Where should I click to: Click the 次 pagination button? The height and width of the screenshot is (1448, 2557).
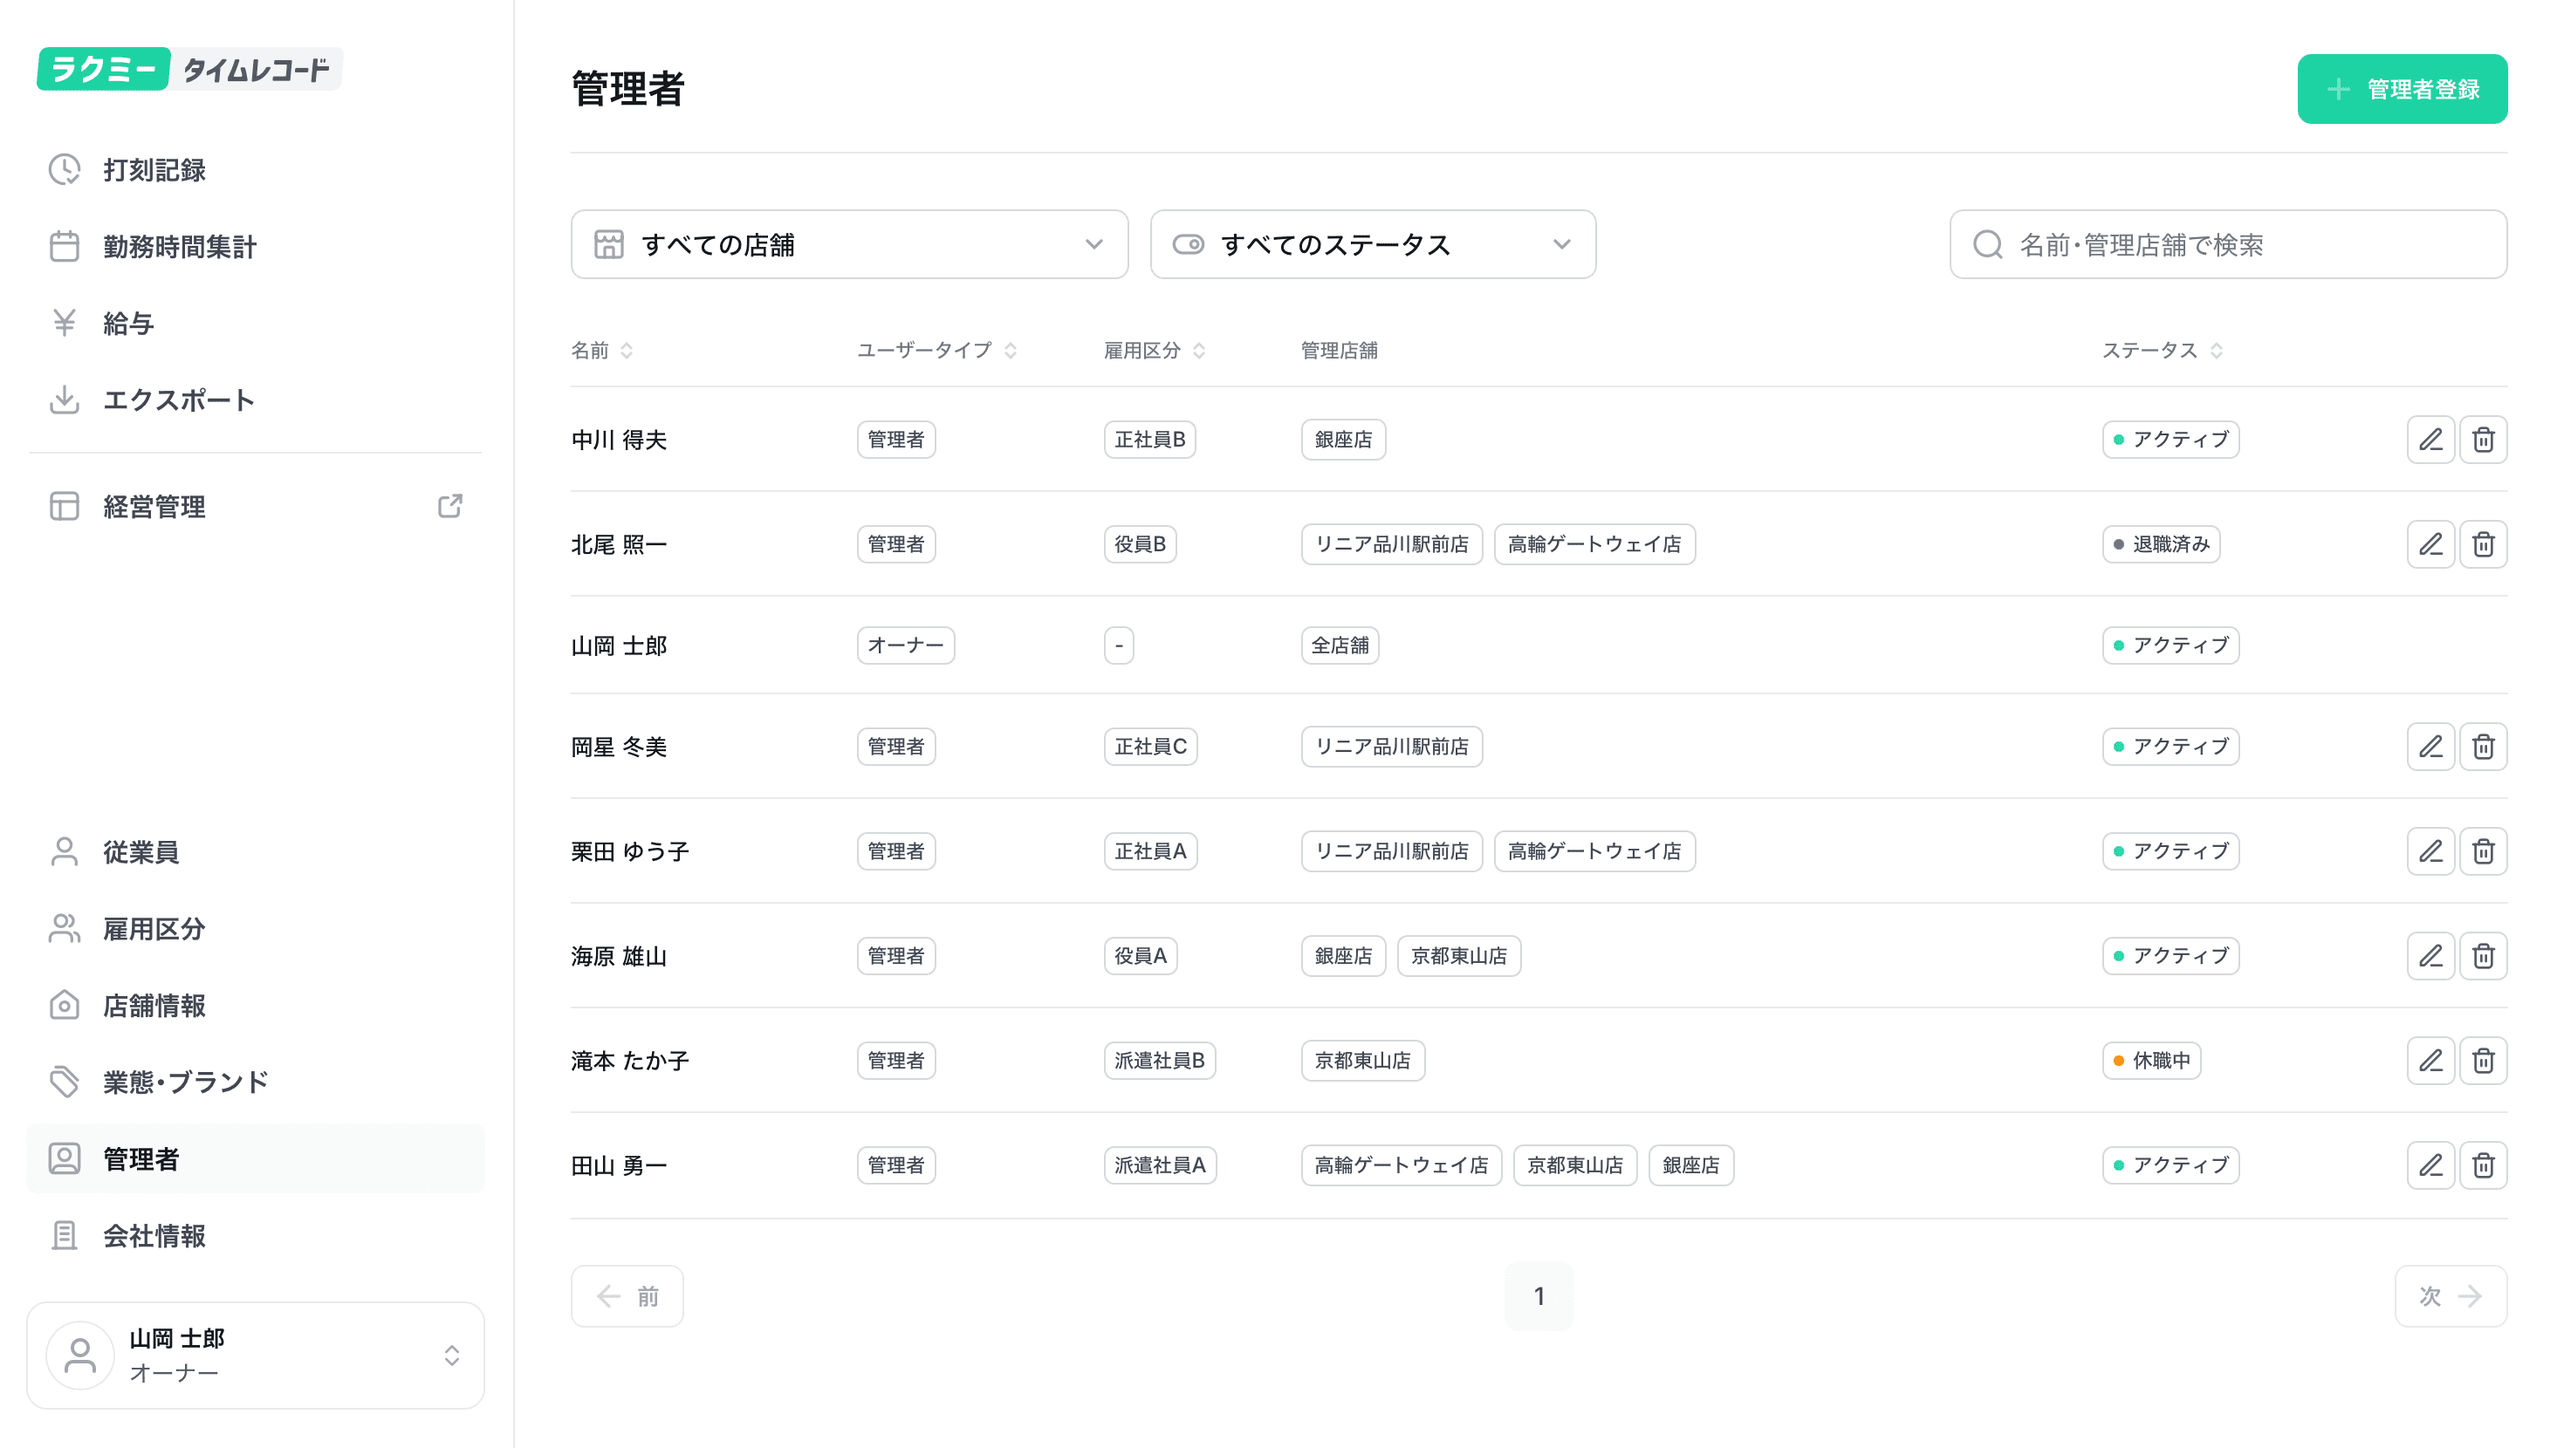pyautogui.click(x=2450, y=1296)
